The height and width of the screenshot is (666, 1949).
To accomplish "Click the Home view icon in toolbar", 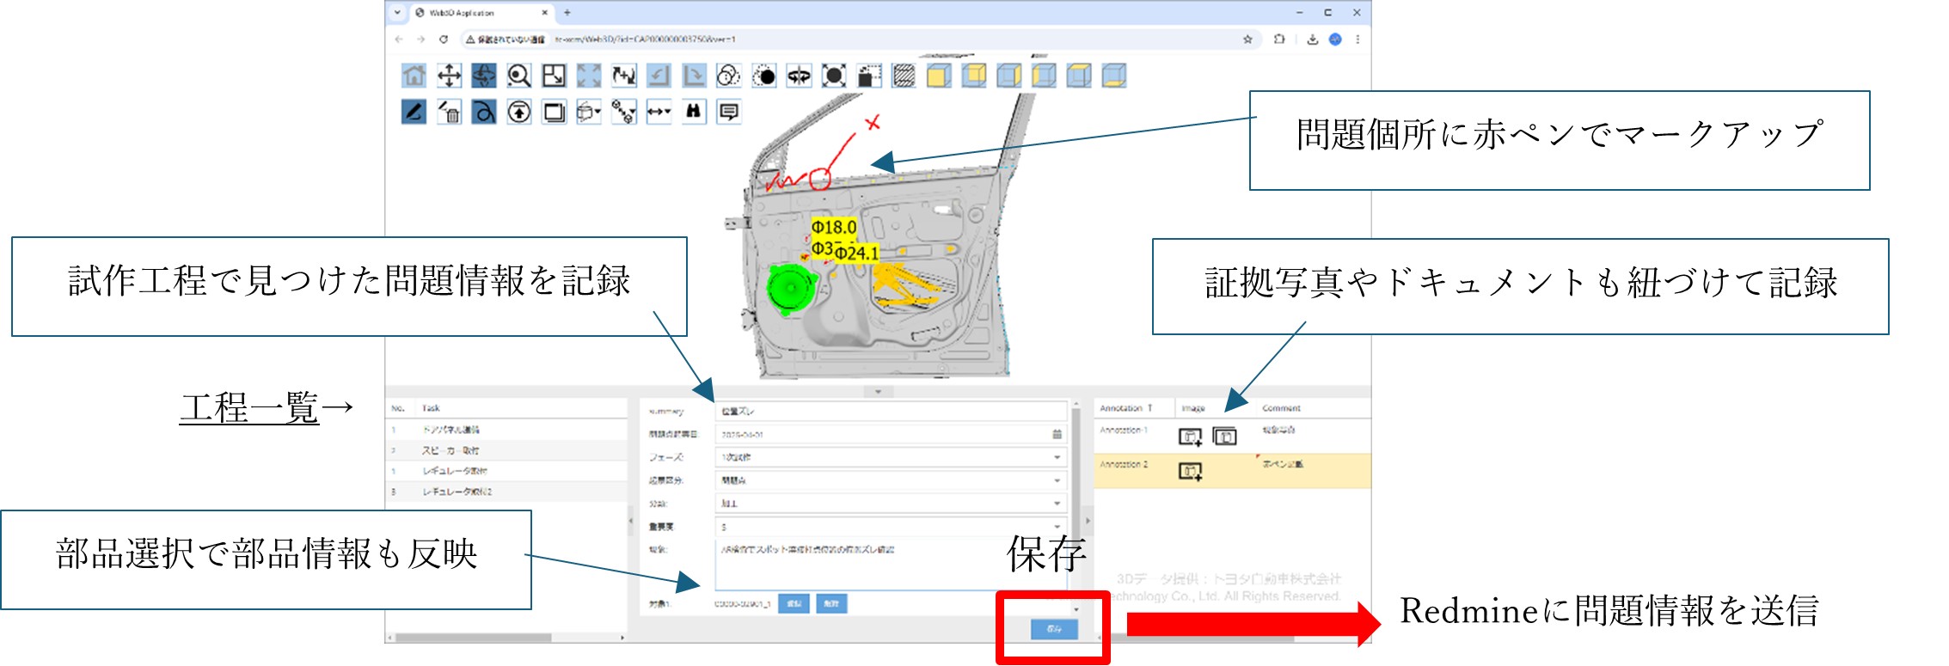I will click(414, 76).
